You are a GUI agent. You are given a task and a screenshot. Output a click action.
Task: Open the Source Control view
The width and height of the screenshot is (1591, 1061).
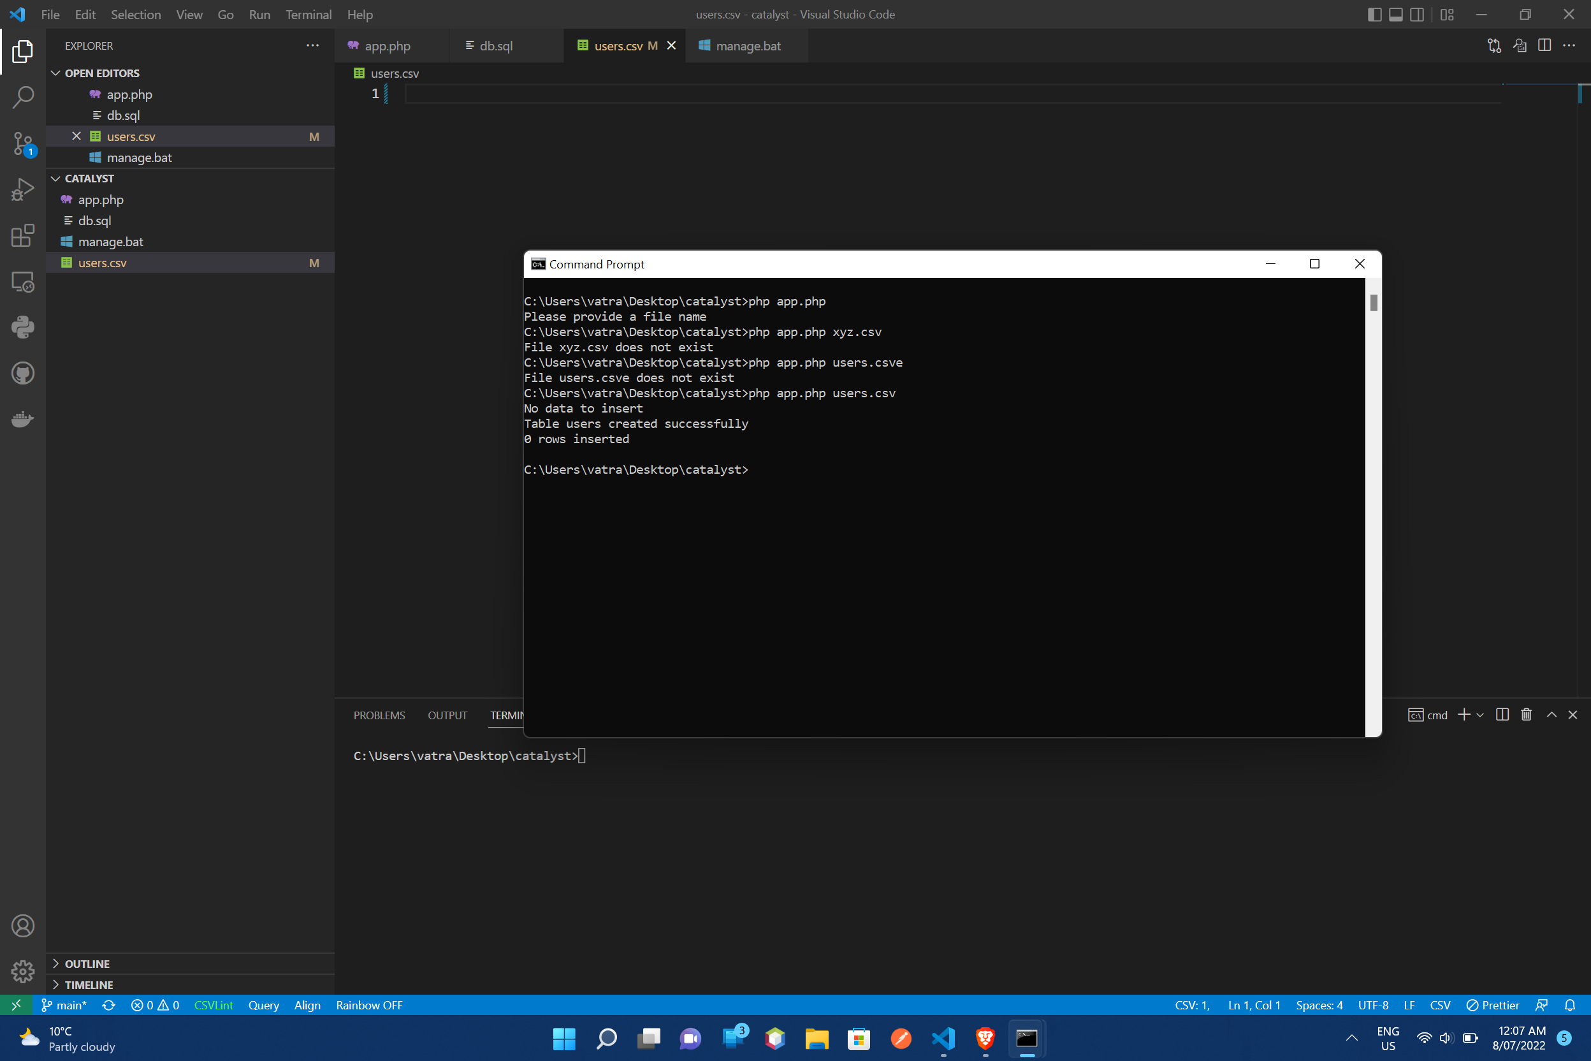[x=22, y=143]
